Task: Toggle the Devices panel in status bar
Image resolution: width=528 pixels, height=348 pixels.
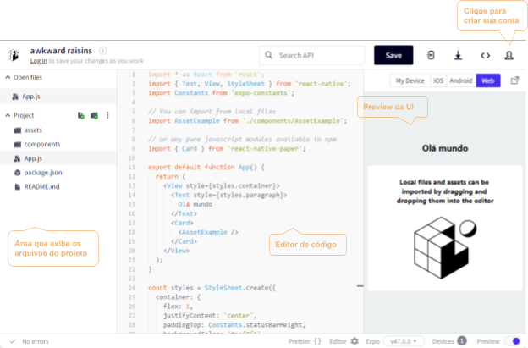Action: [448, 341]
